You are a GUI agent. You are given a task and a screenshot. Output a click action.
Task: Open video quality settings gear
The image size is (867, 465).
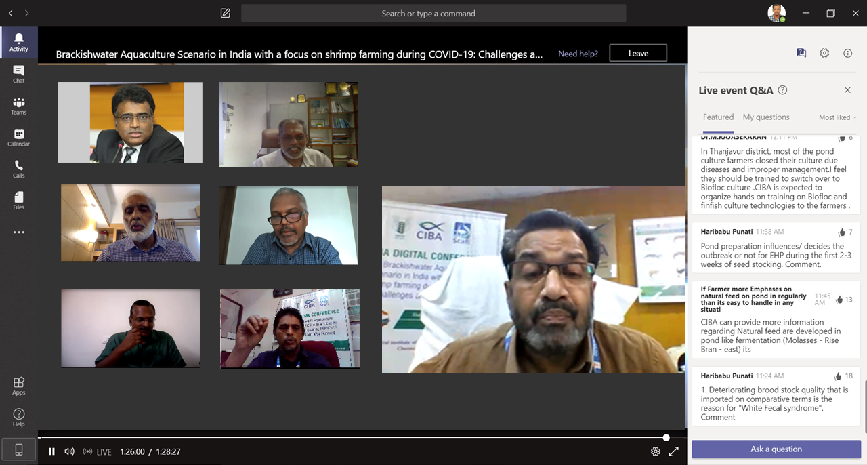656,451
